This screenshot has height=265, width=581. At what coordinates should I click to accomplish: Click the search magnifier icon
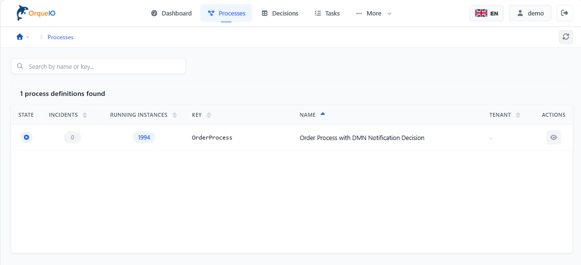pos(20,66)
